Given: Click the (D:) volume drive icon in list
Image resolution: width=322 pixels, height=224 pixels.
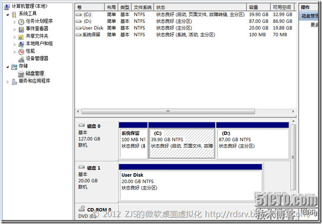Looking at the screenshot, I should (x=79, y=21).
